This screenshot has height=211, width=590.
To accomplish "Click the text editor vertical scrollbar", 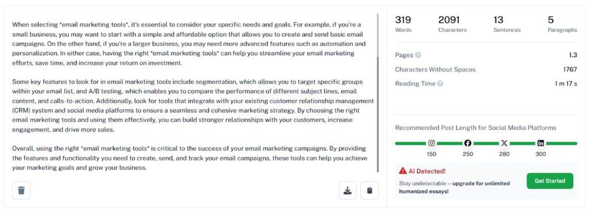I will point(378,93).
